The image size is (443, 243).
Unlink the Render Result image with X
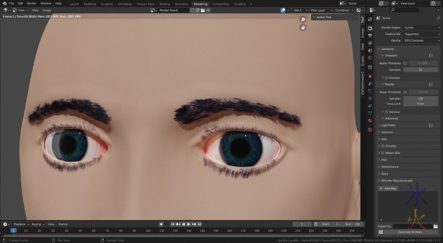click(208, 10)
